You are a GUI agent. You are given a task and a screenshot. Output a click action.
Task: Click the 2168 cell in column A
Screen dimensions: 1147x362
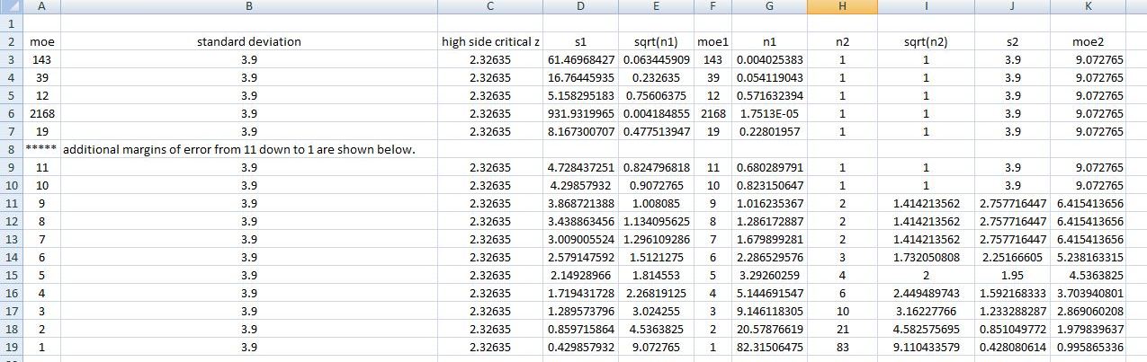coord(41,113)
